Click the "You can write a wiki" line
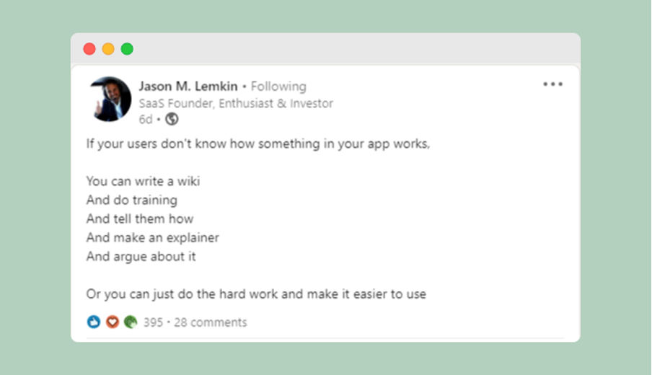Screen dimensions: 652x375 143,181
